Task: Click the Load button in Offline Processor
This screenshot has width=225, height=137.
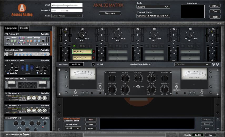Action: point(91,124)
